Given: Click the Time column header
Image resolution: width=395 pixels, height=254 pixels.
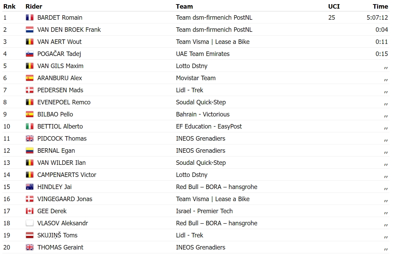Looking at the screenshot, I should click(381, 6).
